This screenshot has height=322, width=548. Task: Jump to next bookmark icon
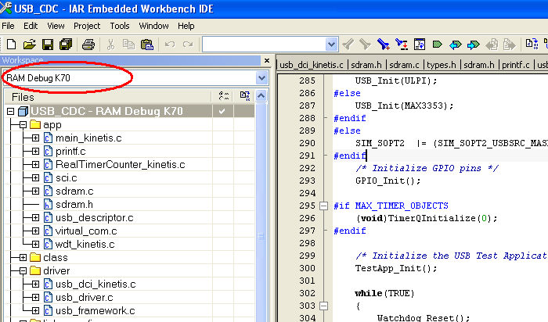click(x=473, y=45)
